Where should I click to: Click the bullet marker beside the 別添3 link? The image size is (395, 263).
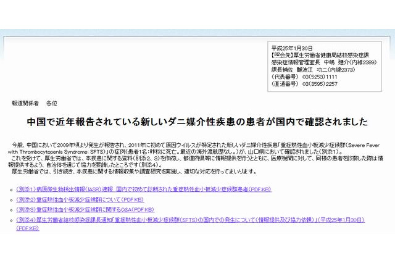11,209
